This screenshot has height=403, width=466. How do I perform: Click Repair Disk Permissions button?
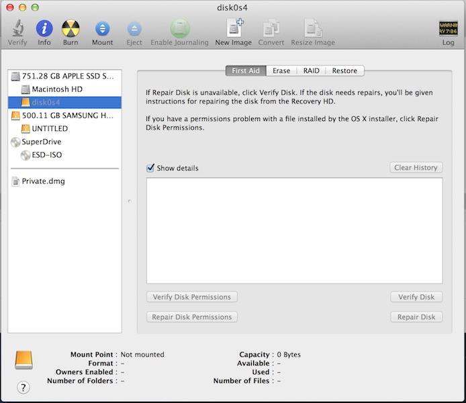pos(191,317)
